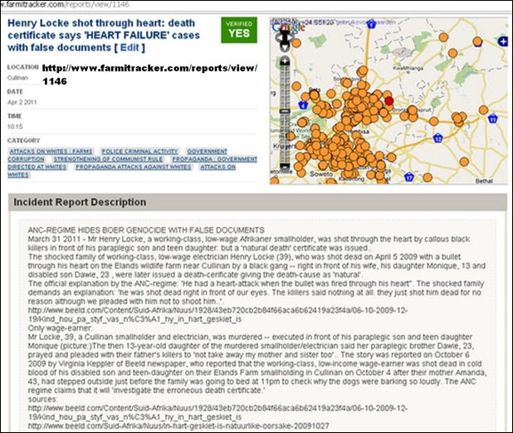The height and width of the screenshot is (433, 513).
Task: Click the Cullinan location text
Action: click(17, 78)
